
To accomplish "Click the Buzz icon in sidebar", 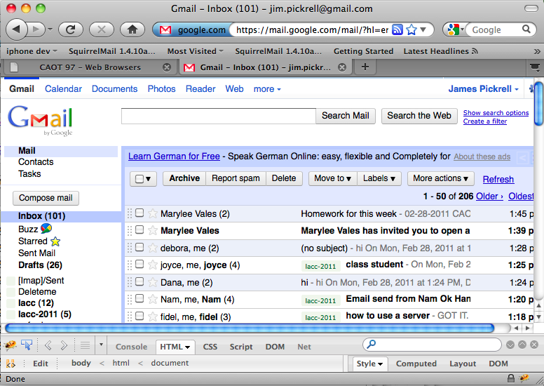I will 46,228.
